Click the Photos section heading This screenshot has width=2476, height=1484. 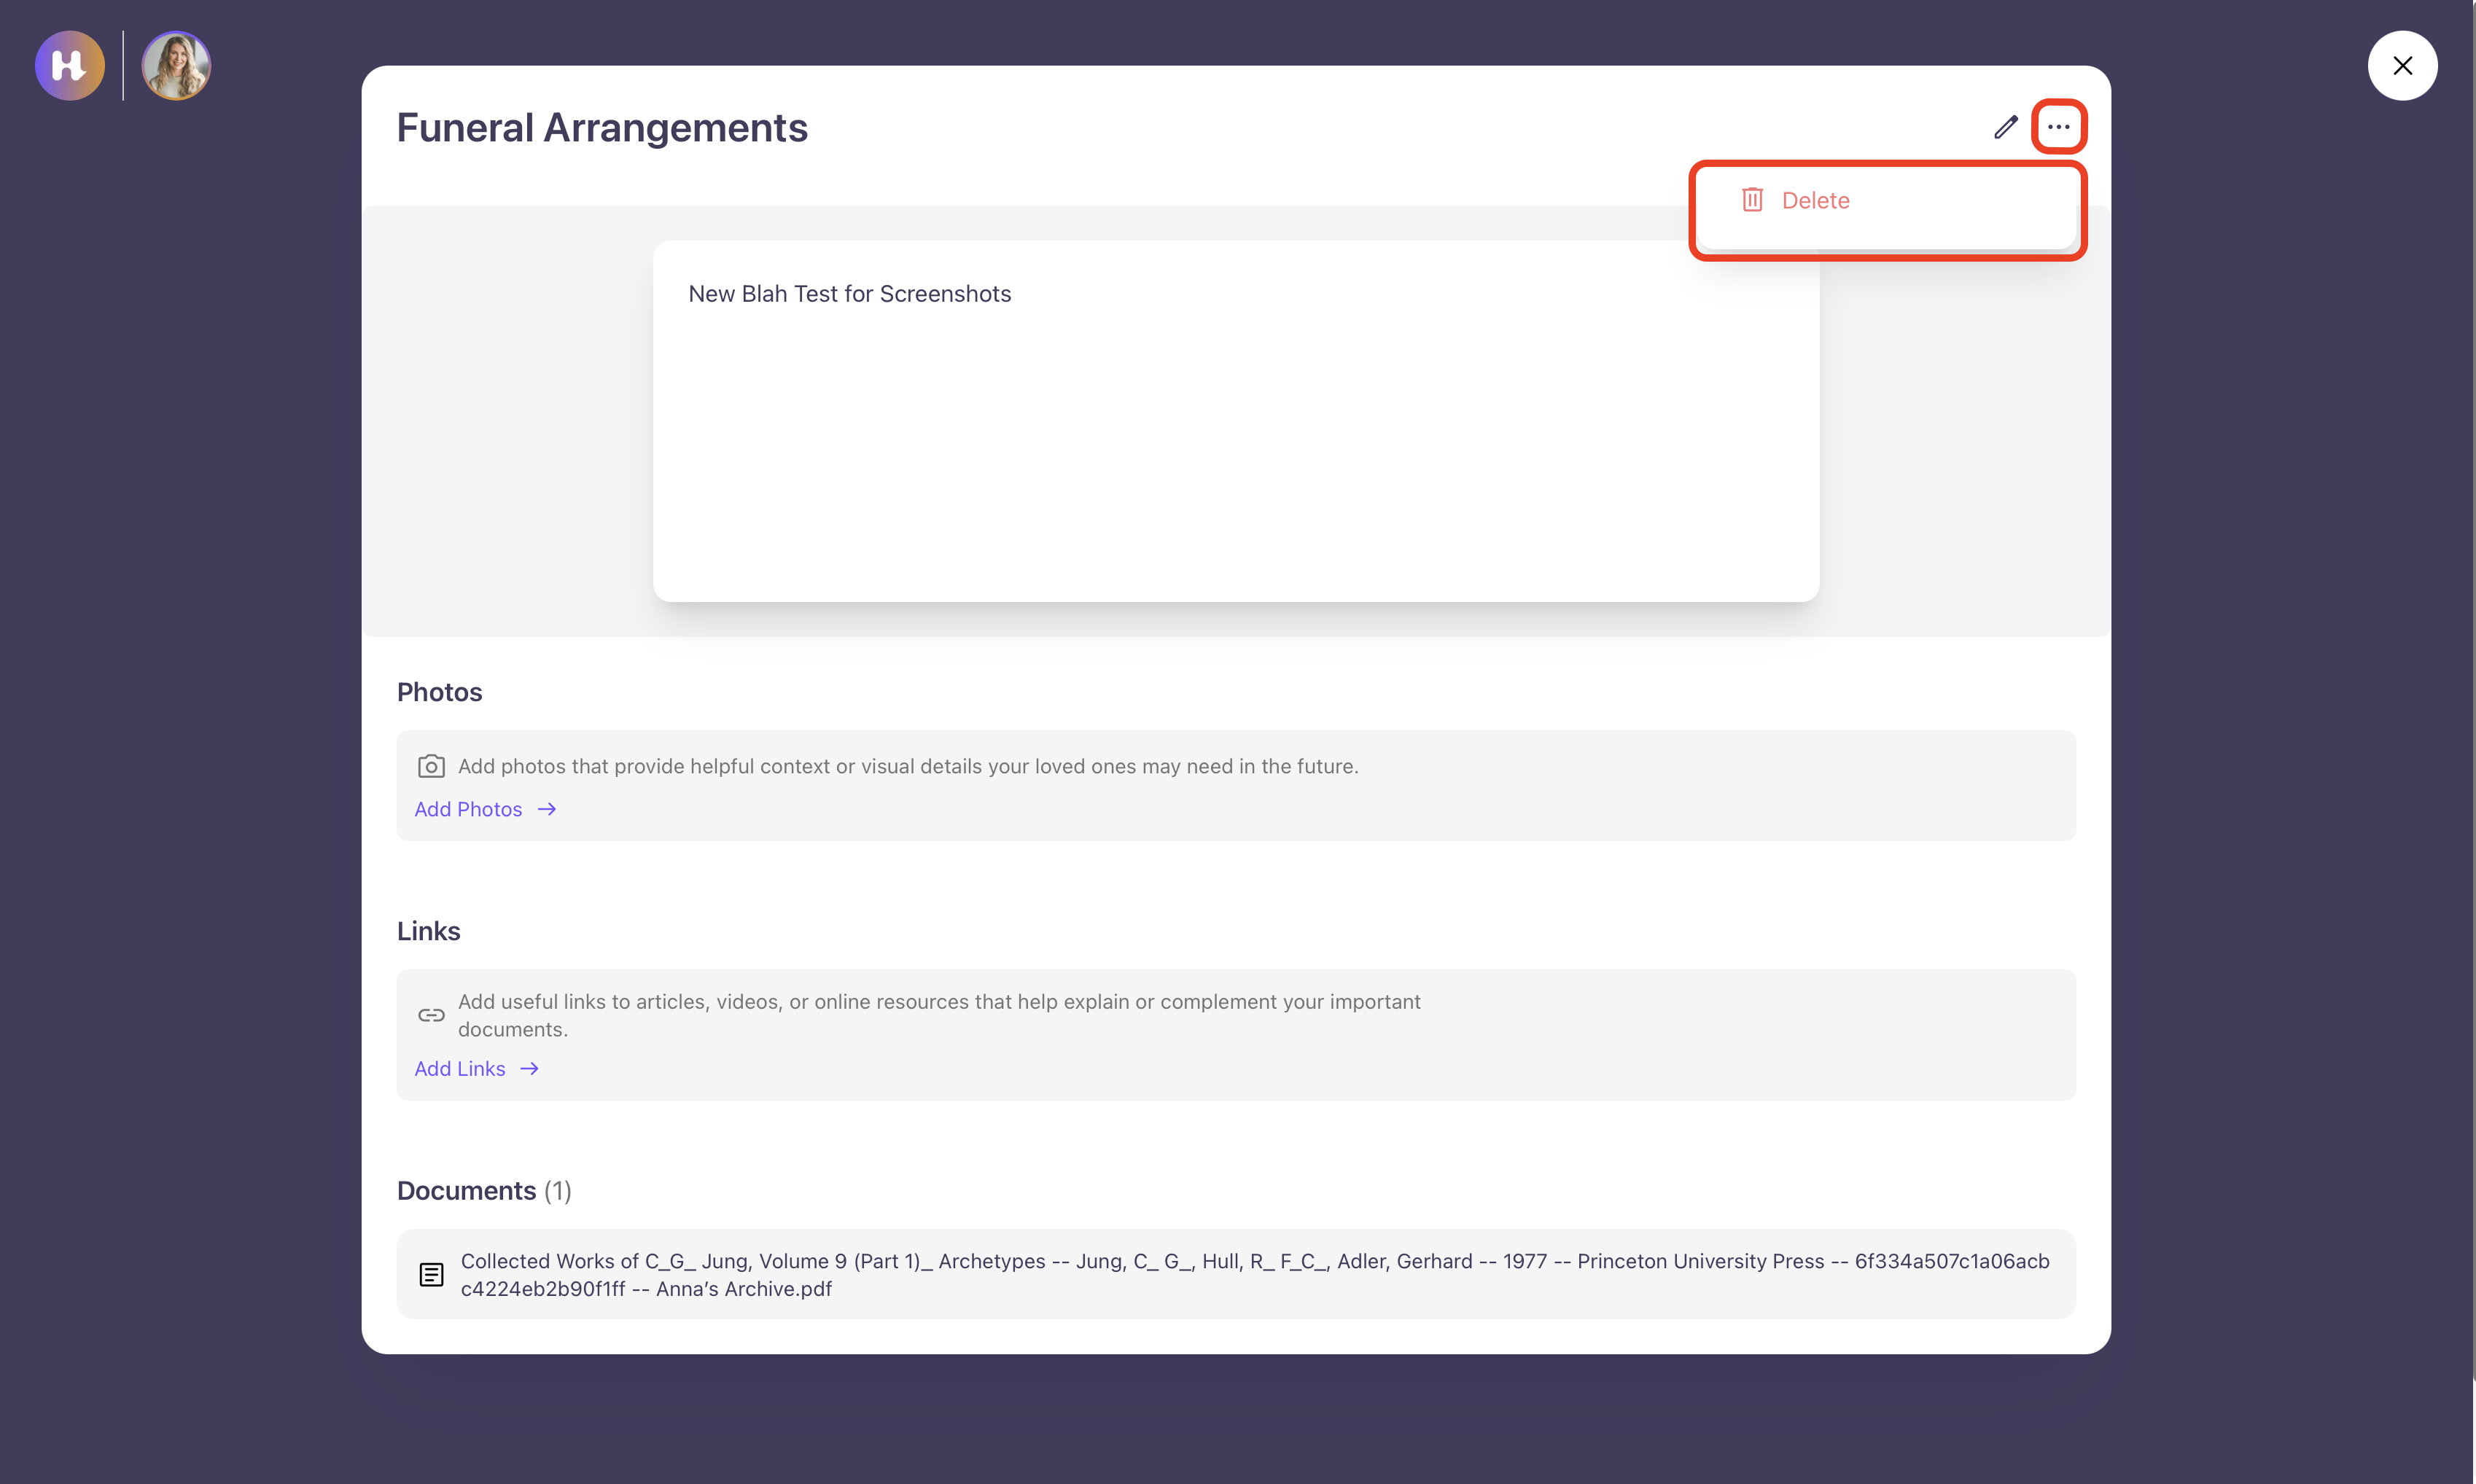(x=439, y=692)
